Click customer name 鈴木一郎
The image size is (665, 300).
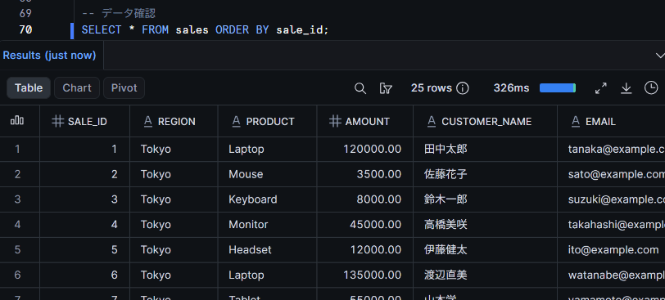click(x=446, y=199)
